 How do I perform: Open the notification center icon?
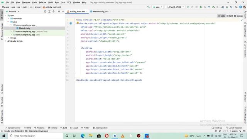242,136
